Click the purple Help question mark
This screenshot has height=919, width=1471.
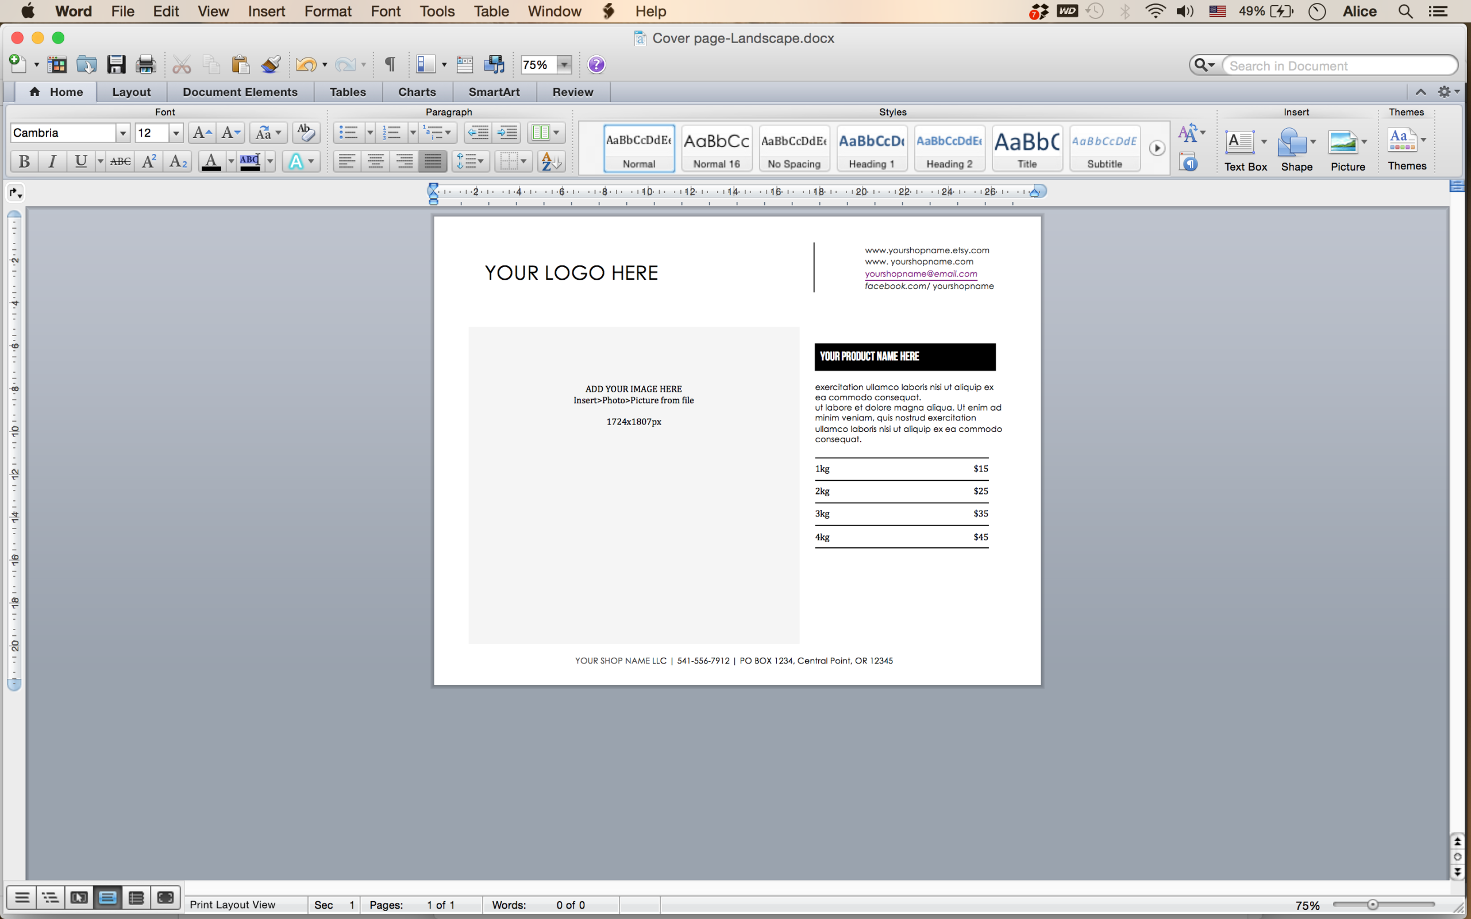[x=596, y=64]
